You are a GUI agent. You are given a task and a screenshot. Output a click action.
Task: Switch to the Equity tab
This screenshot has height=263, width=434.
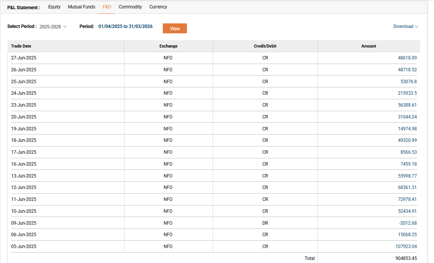(54, 7)
